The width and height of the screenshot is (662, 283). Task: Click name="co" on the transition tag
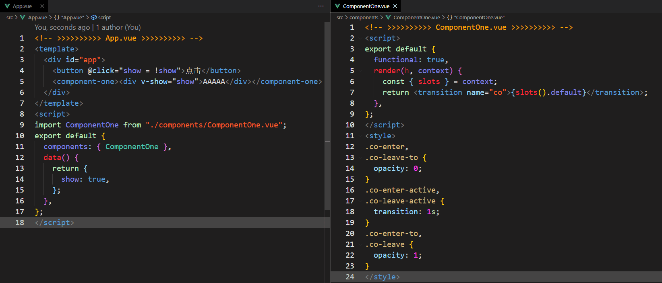(x=487, y=92)
